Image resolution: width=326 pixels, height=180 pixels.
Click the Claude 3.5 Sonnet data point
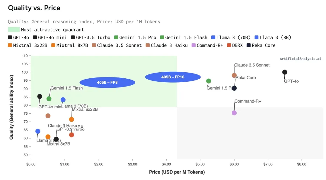234,75
